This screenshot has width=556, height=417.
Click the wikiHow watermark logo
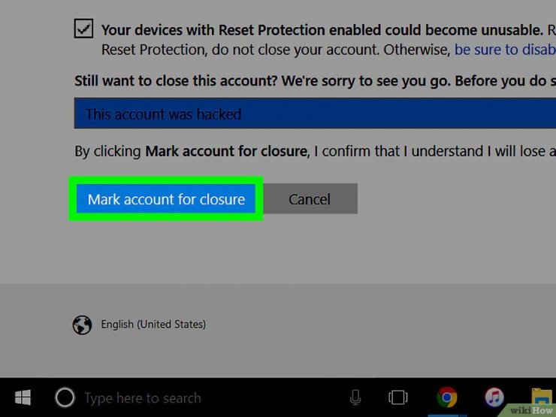tap(531, 411)
